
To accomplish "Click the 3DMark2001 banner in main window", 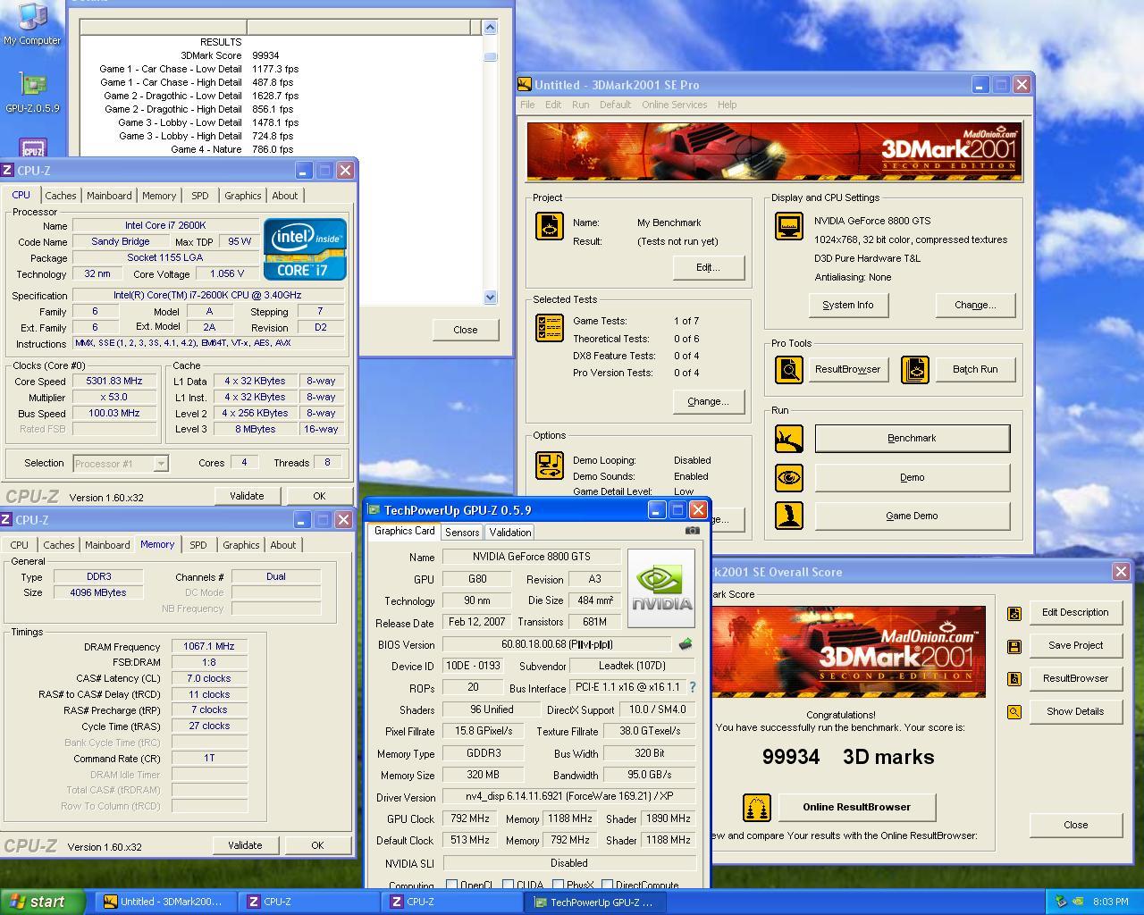I will click(774, 151).
